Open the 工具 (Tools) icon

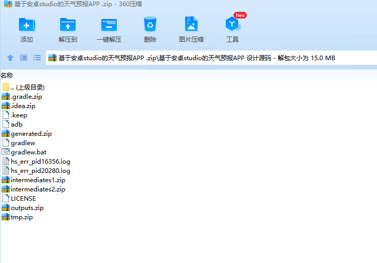tap(233, 24)
